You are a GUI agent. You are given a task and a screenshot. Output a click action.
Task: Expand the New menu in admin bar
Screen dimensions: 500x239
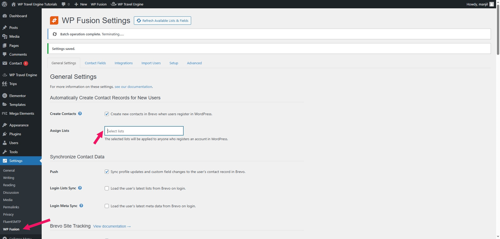pos(80,4)
